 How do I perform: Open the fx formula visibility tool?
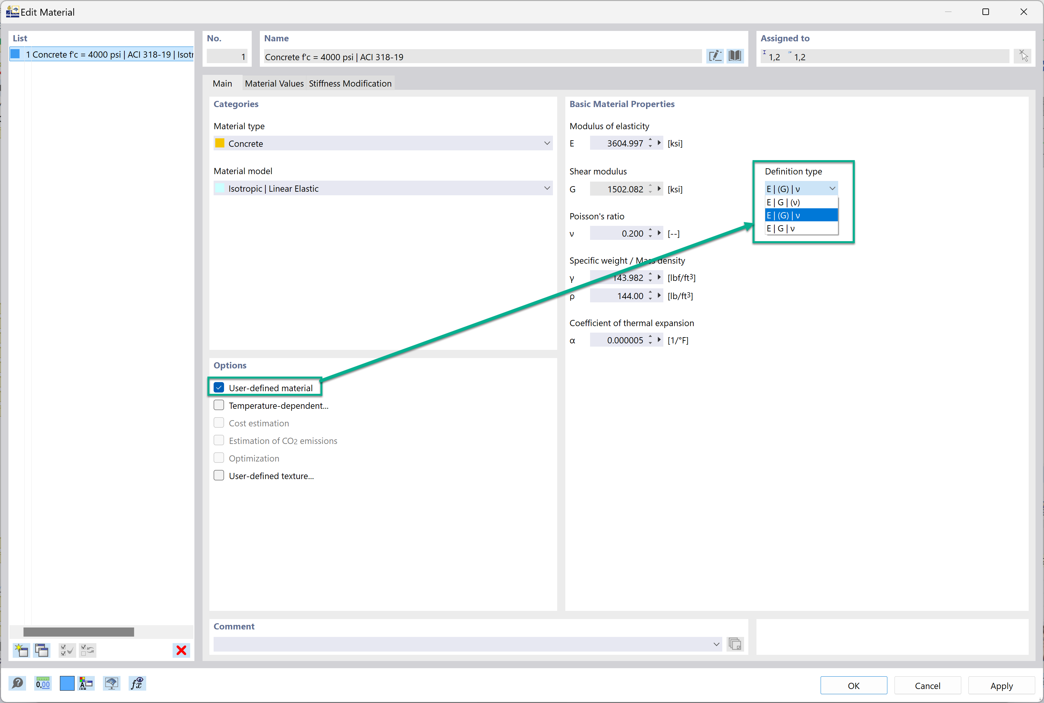point(137,683)
